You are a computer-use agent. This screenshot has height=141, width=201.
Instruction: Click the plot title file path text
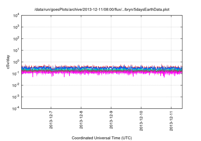[102, 10]
